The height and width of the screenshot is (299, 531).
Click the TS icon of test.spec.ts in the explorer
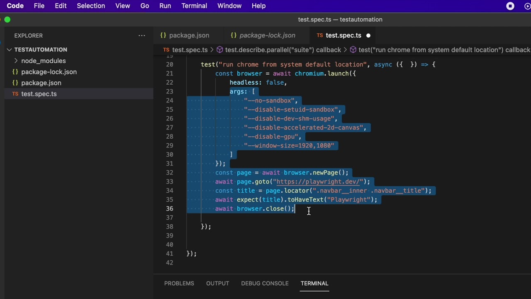(15, 94)
